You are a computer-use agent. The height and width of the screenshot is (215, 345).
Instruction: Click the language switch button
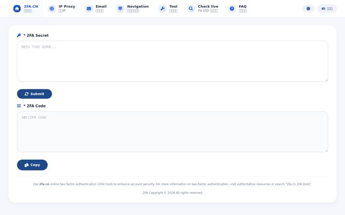click(x=327, y=9)
